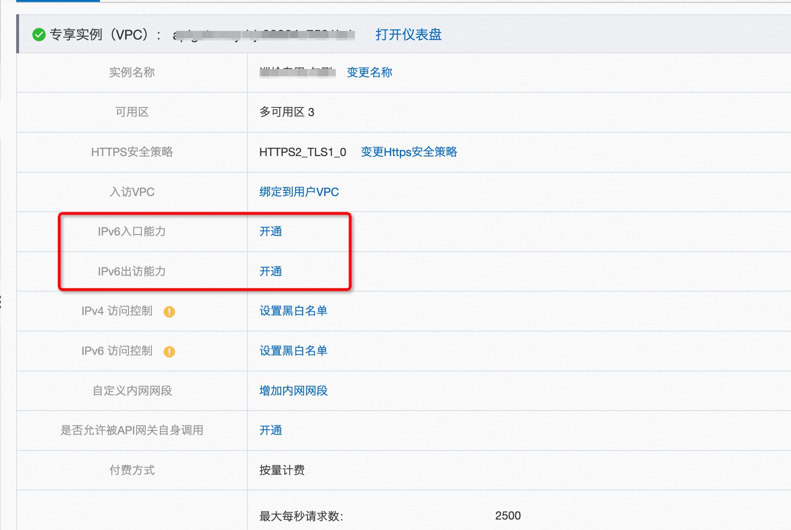Screen dimensions: 791x530
Task: Enable IPv6入口能力 with 开通
Action: pyautogui.click(x=271, y=231)
